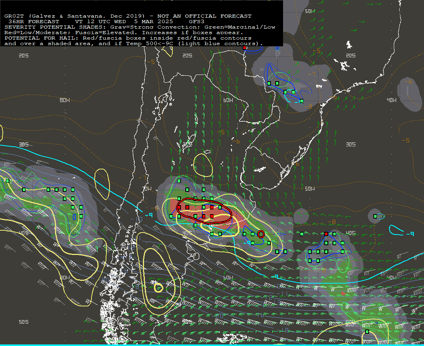
Task: Click the '50W' label east of Uruguay
Action: pos(310,189)
